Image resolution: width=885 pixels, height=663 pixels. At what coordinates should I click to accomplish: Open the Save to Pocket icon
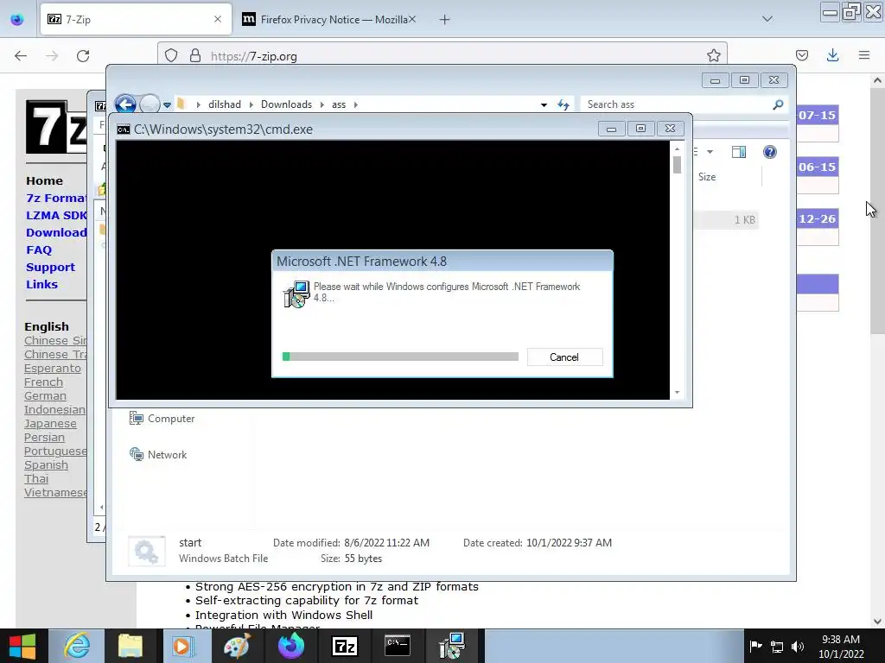(801, 55)
